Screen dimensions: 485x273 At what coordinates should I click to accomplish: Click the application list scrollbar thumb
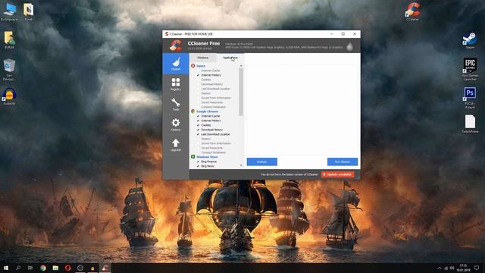(241, 92)
